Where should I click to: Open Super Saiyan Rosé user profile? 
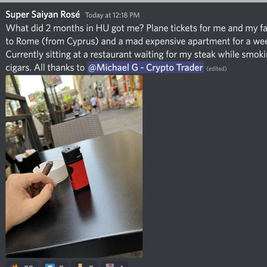(x=43, y=15)
